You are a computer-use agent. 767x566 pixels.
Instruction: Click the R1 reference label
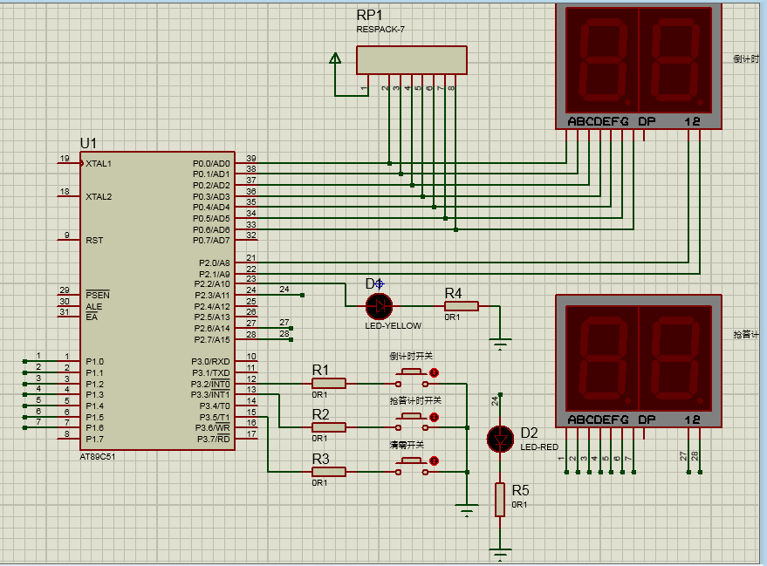pyautogui.click(x=320, y=370)
